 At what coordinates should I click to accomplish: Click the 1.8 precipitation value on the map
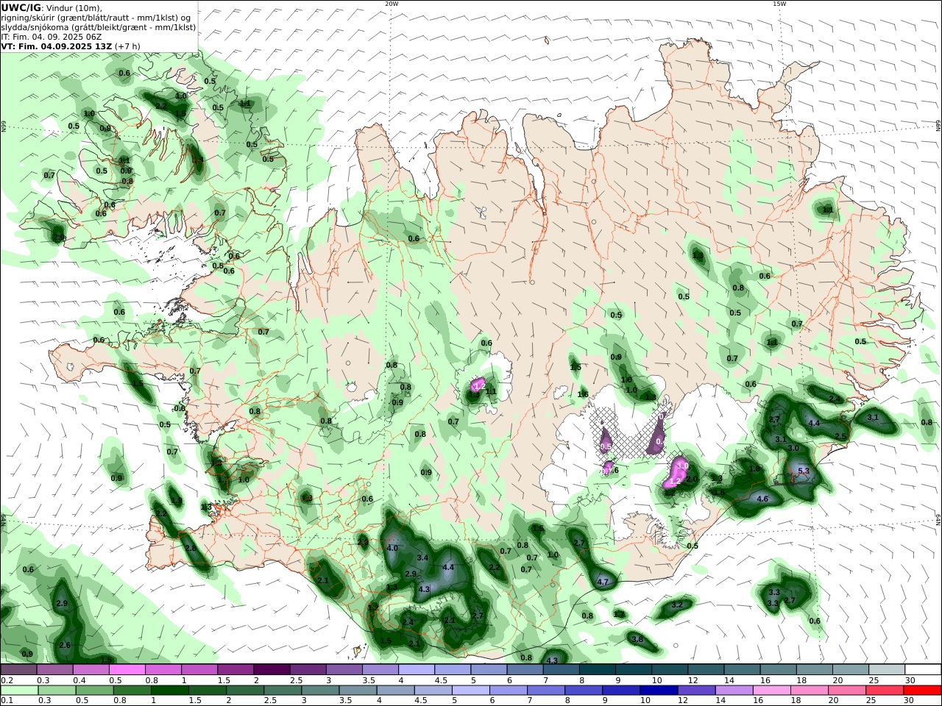click(x=754, y=468)
